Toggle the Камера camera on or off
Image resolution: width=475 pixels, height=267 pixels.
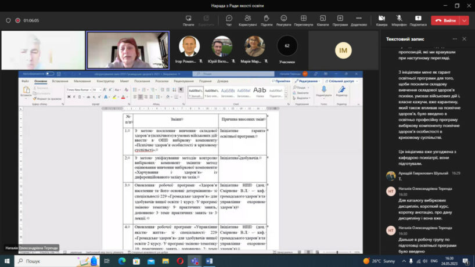pyautogui.click(x=382, y=20)
